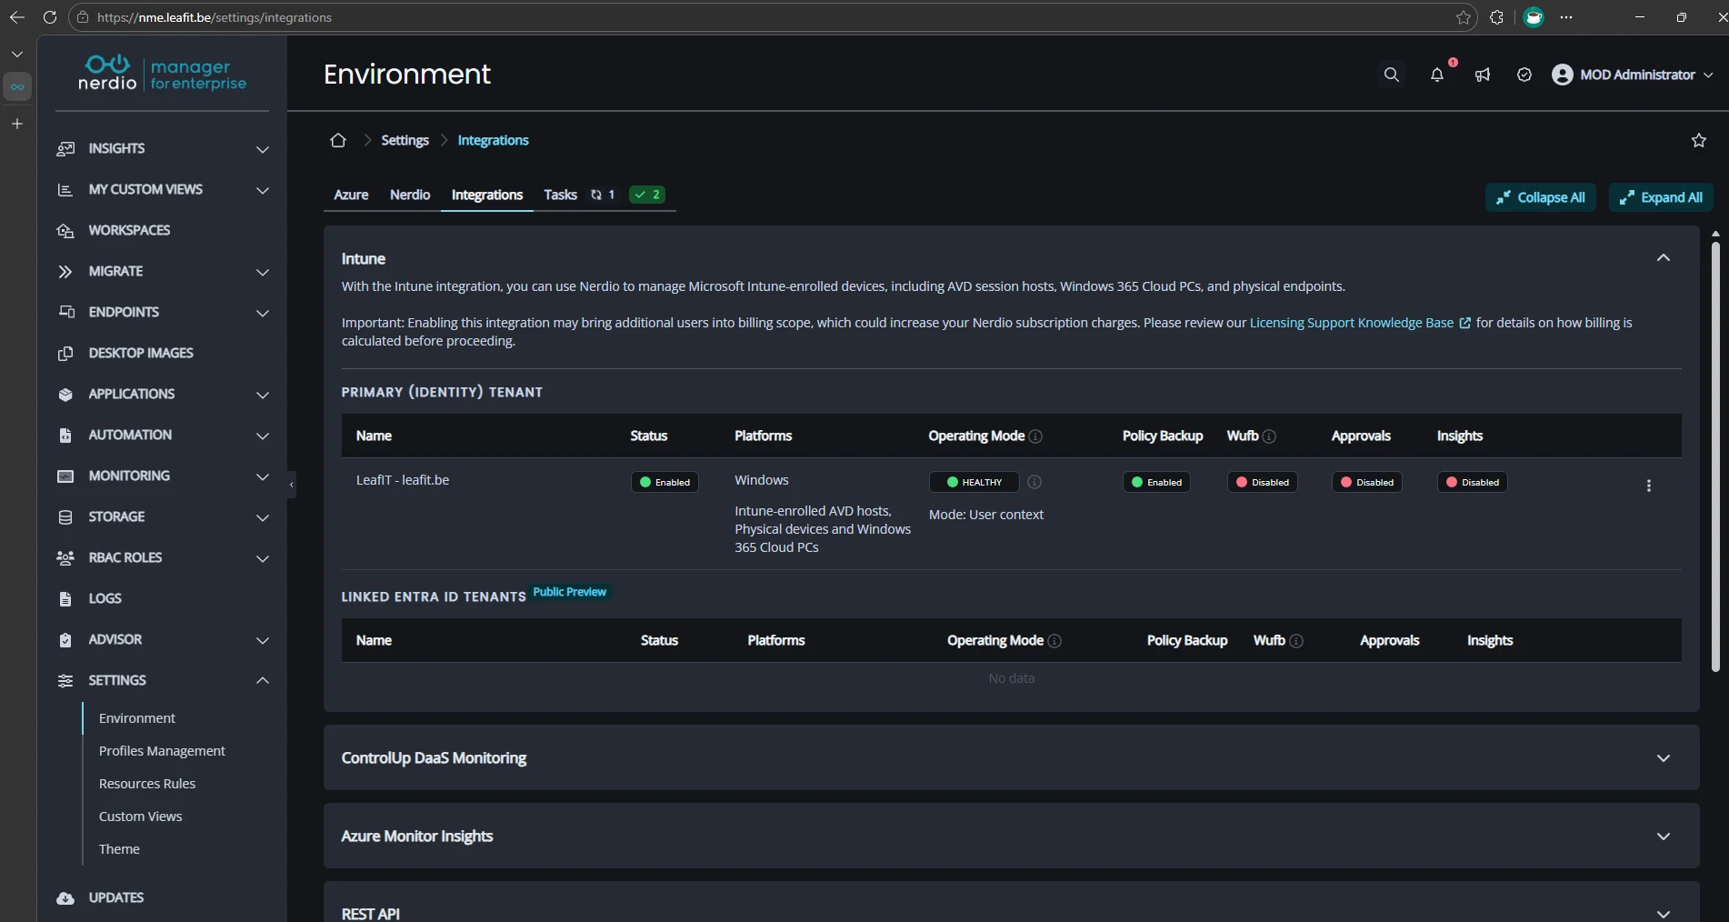
Task: Collapse the Intune integration panel
Action: [x=1663, y=258]
